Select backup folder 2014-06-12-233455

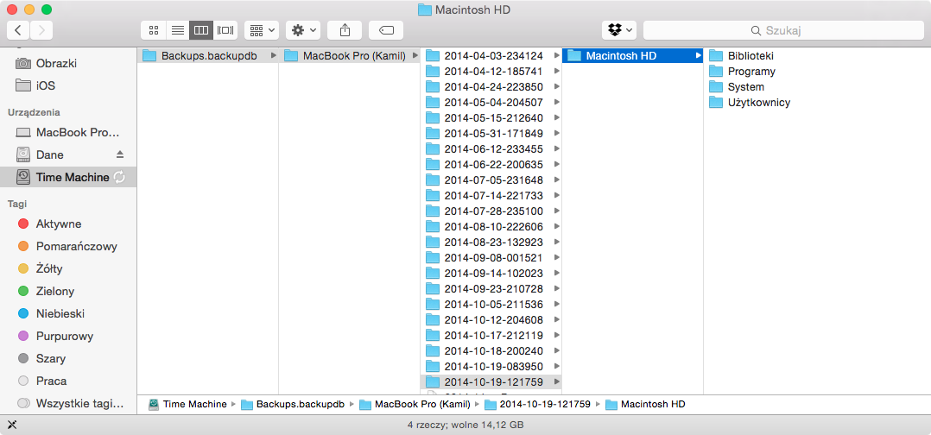pyautogui.click(x=491, y=149)
